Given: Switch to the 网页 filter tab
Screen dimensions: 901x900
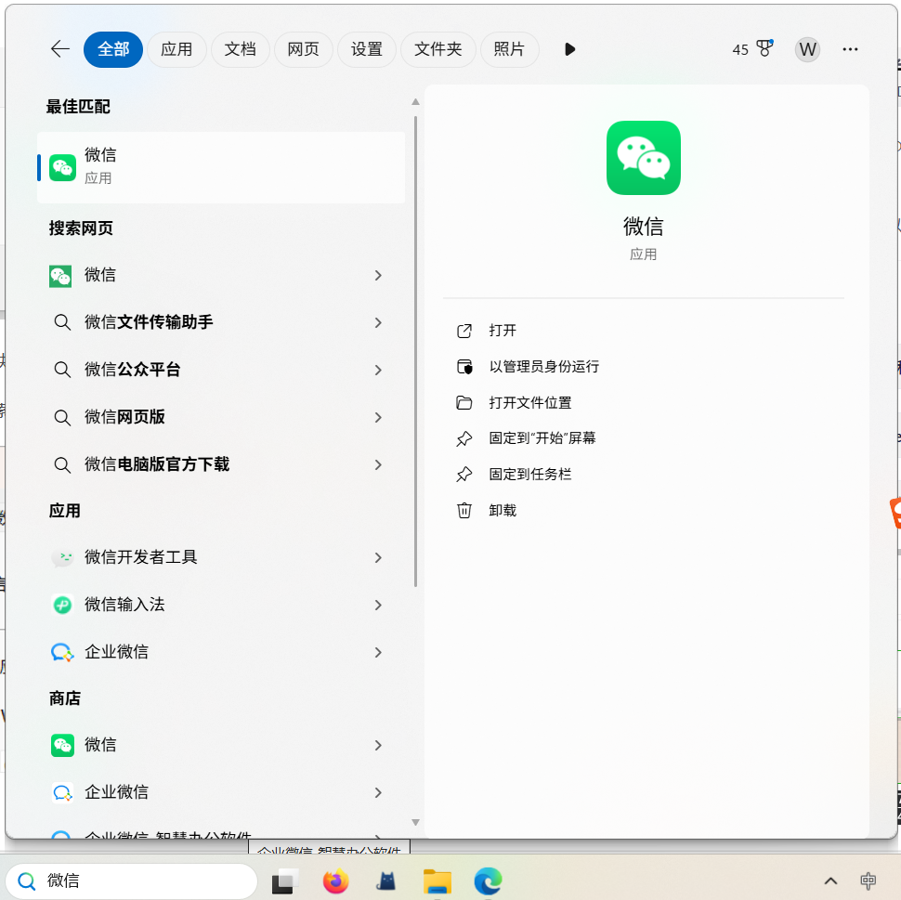Looking at the screenshot, I should tap(304, 49).
